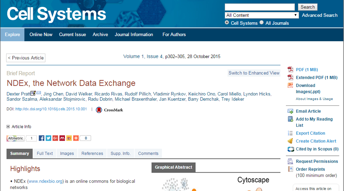The height and width of the screenshot is (191, 344).
Task: Open the orange plus more-sharing icon
Action: tap(76, 138)
